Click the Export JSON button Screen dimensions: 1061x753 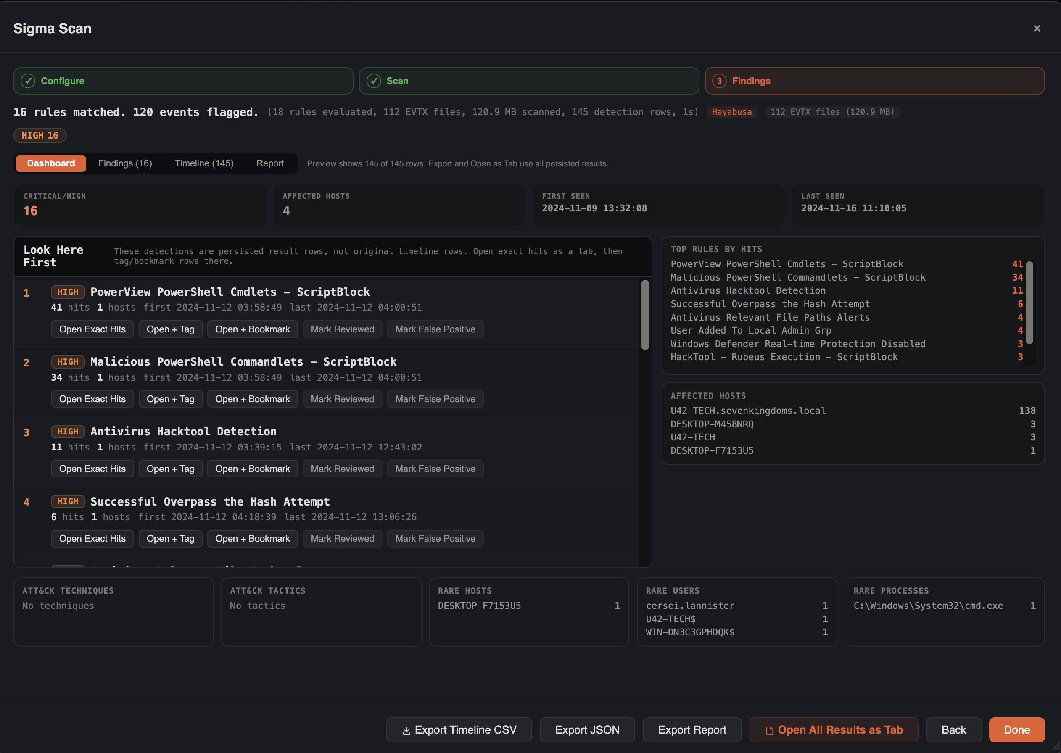click(587, 730)
